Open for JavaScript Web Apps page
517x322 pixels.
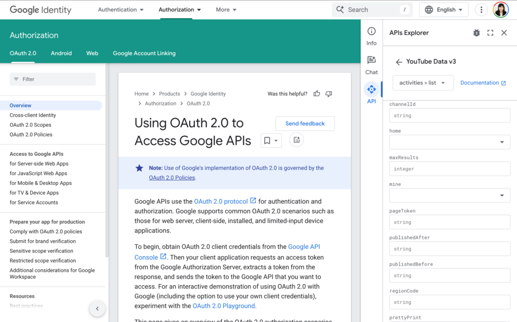coord(38,173)
